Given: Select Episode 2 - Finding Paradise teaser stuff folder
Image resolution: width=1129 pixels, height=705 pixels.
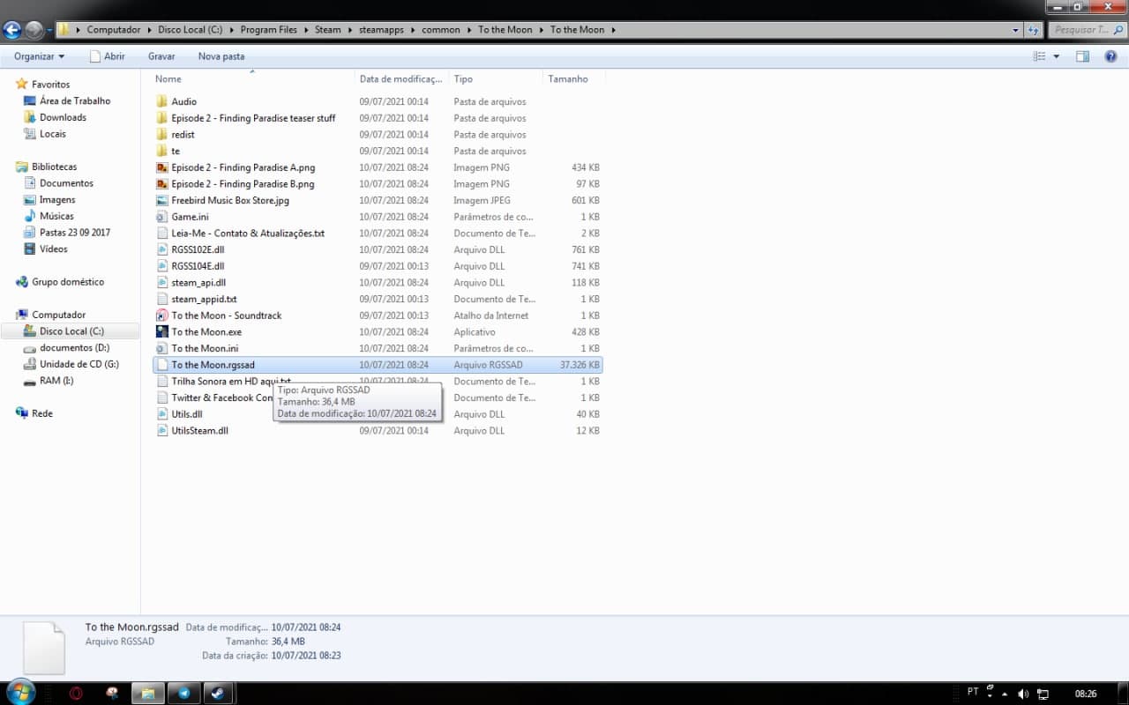Looking at the screenshot, I should click(253, 118).
